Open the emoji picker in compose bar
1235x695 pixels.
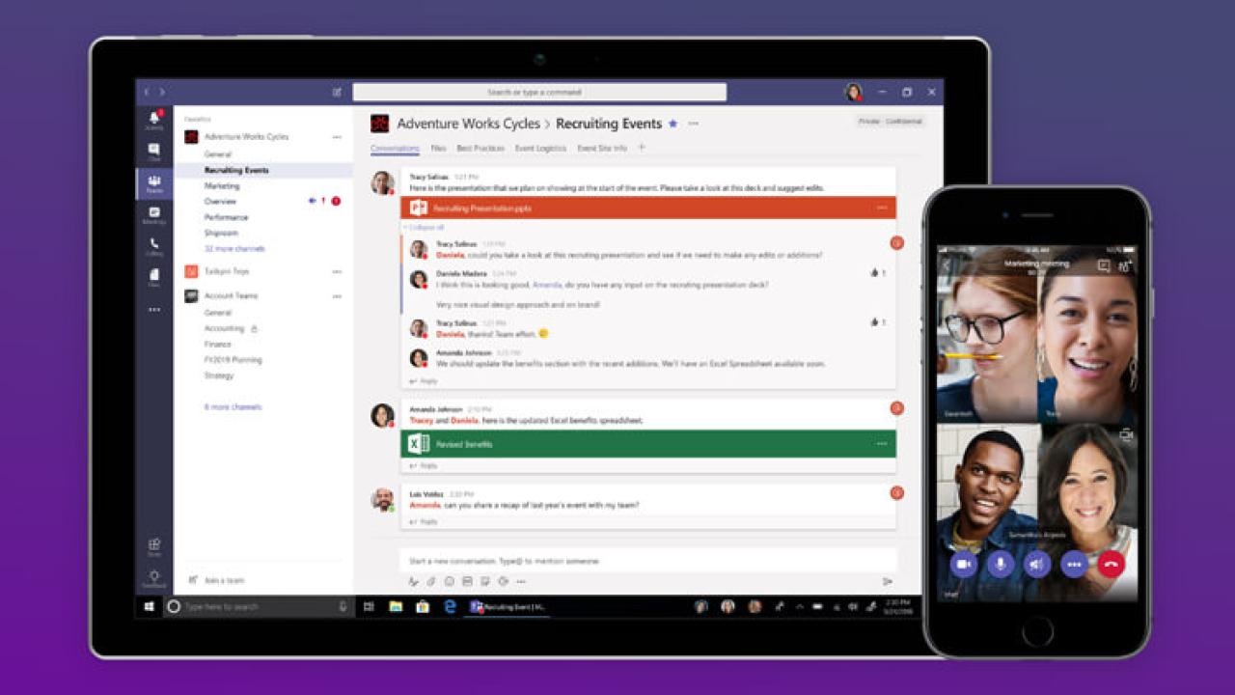click(449, 581)
